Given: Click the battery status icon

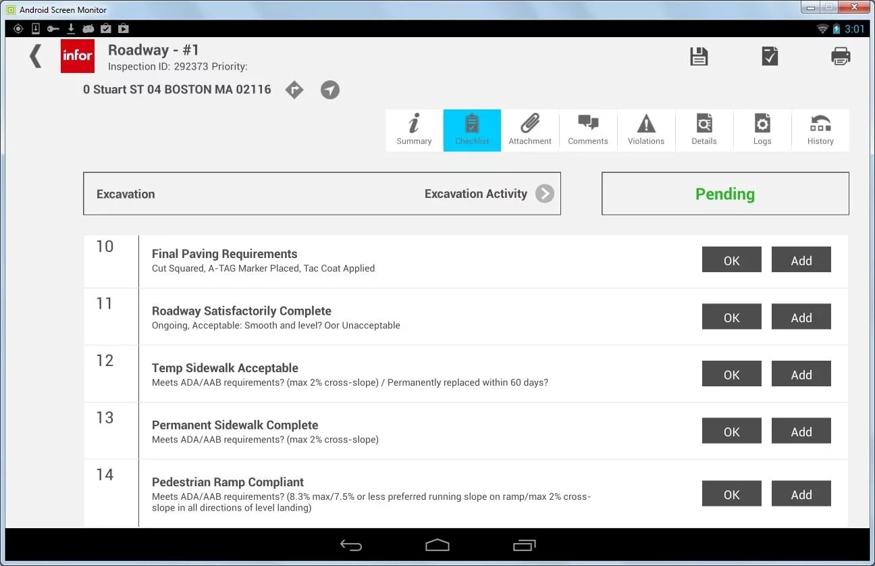Looking at the screenshot, I should tap(837, 28).
